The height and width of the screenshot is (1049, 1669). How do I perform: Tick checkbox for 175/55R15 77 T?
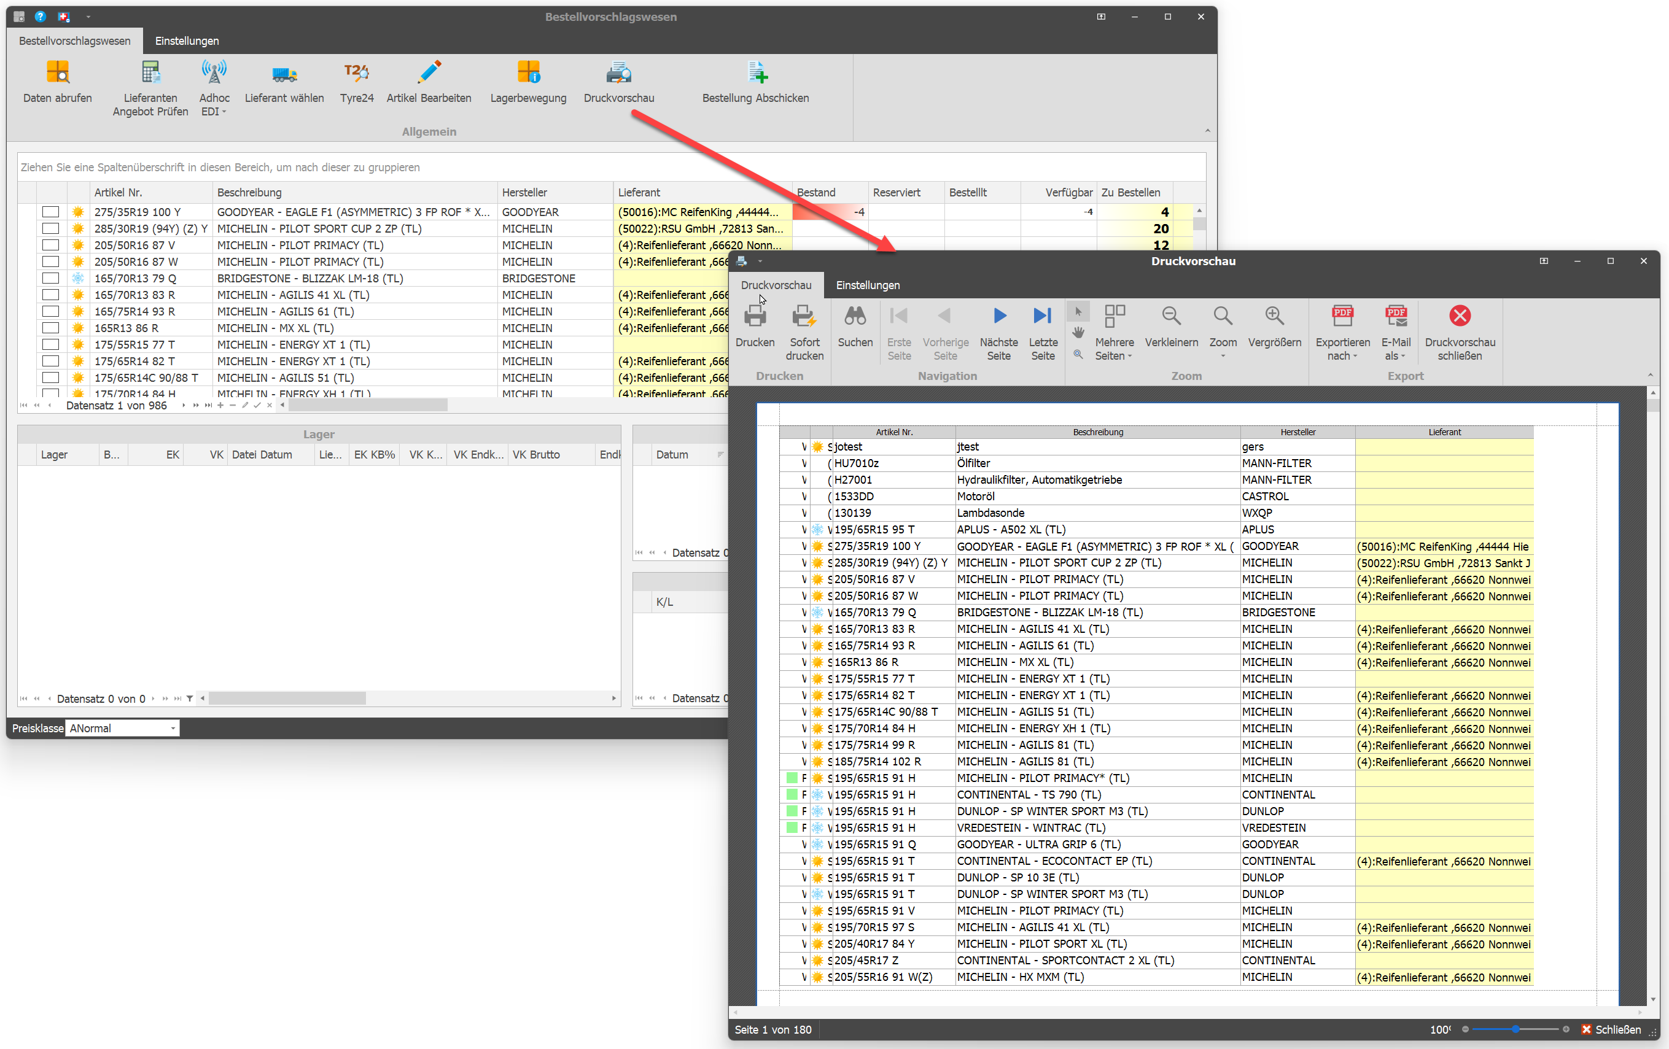50,345
